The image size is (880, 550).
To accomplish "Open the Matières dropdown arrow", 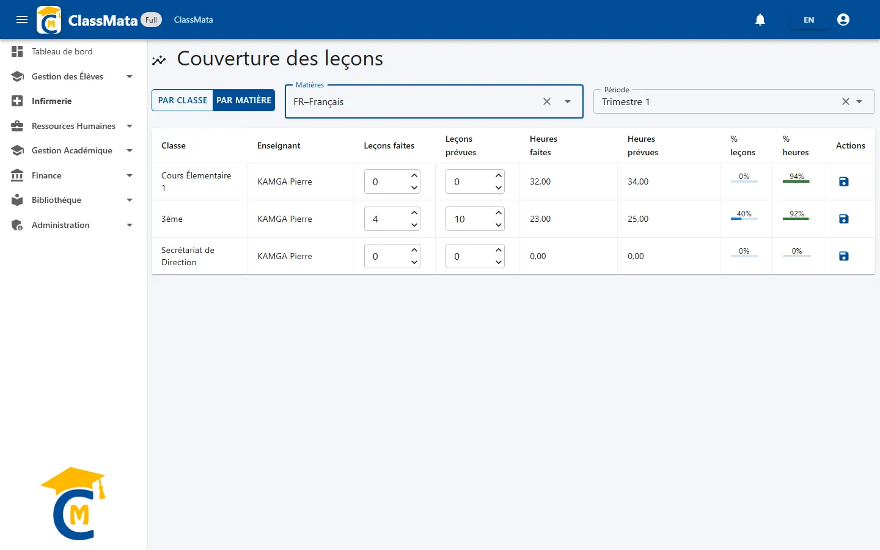I will pyautogui.click(x=568, y=101).
